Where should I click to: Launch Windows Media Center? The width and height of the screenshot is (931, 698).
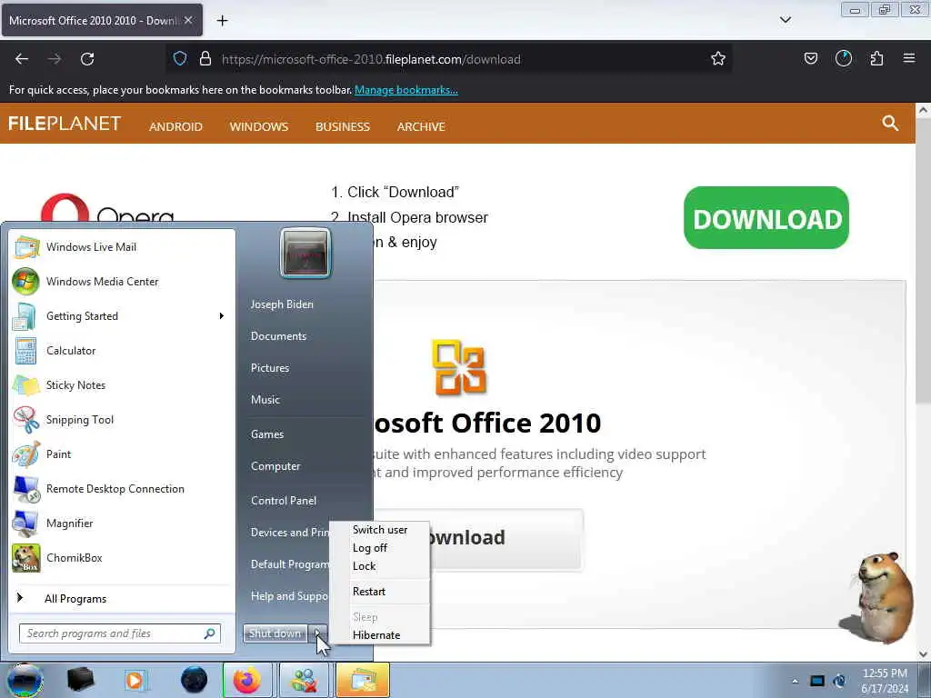pos(122,282)
